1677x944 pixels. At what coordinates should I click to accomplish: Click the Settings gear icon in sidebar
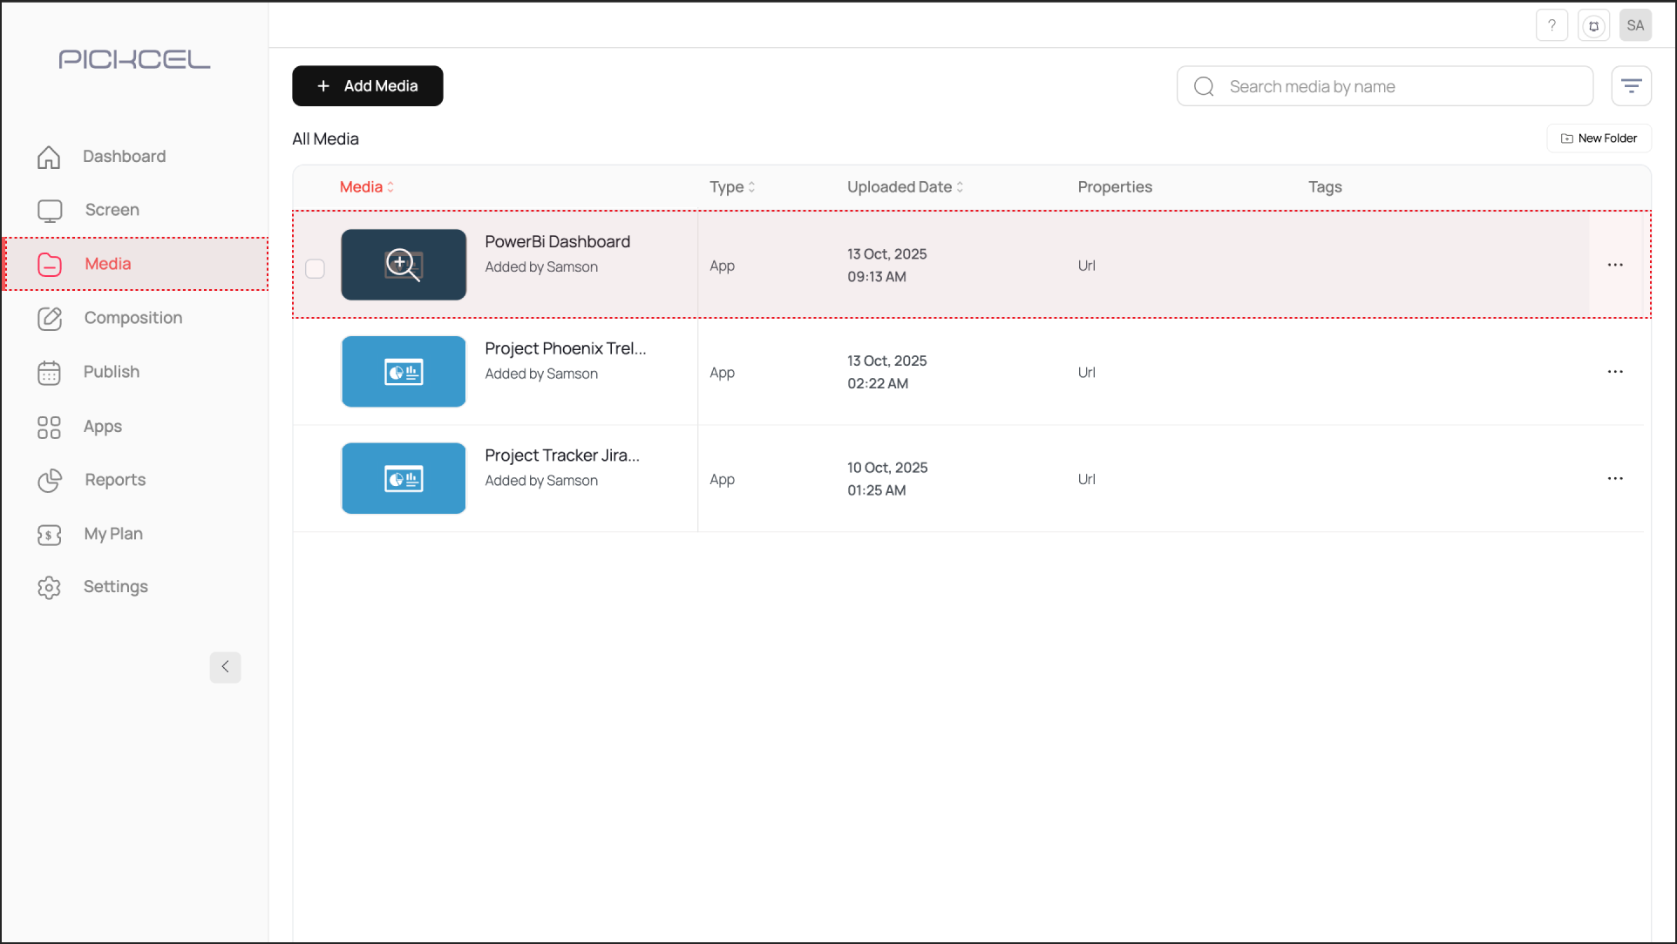[x=50, y=587]
